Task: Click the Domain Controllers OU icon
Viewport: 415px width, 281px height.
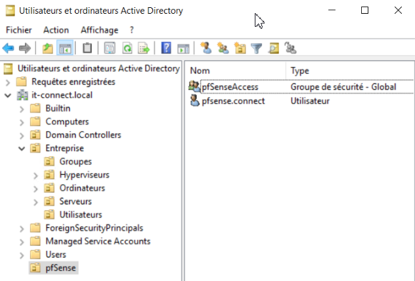Action: point(35,135)
